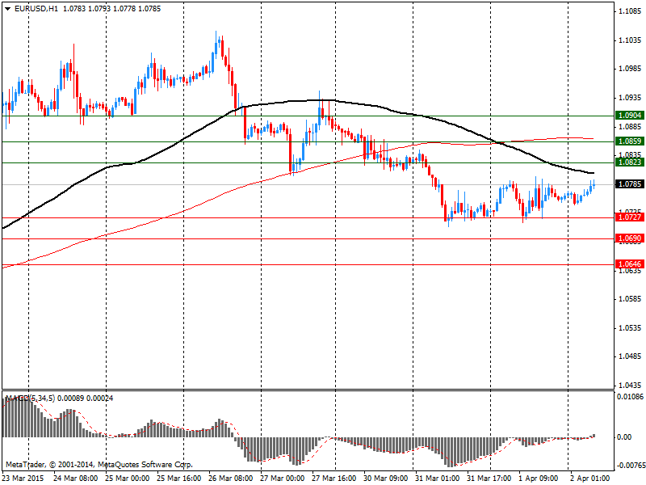The width and height of the screenshot is (646, 485).
Task: Click the 26 Mar 08:00 time label
Action: 231,479
